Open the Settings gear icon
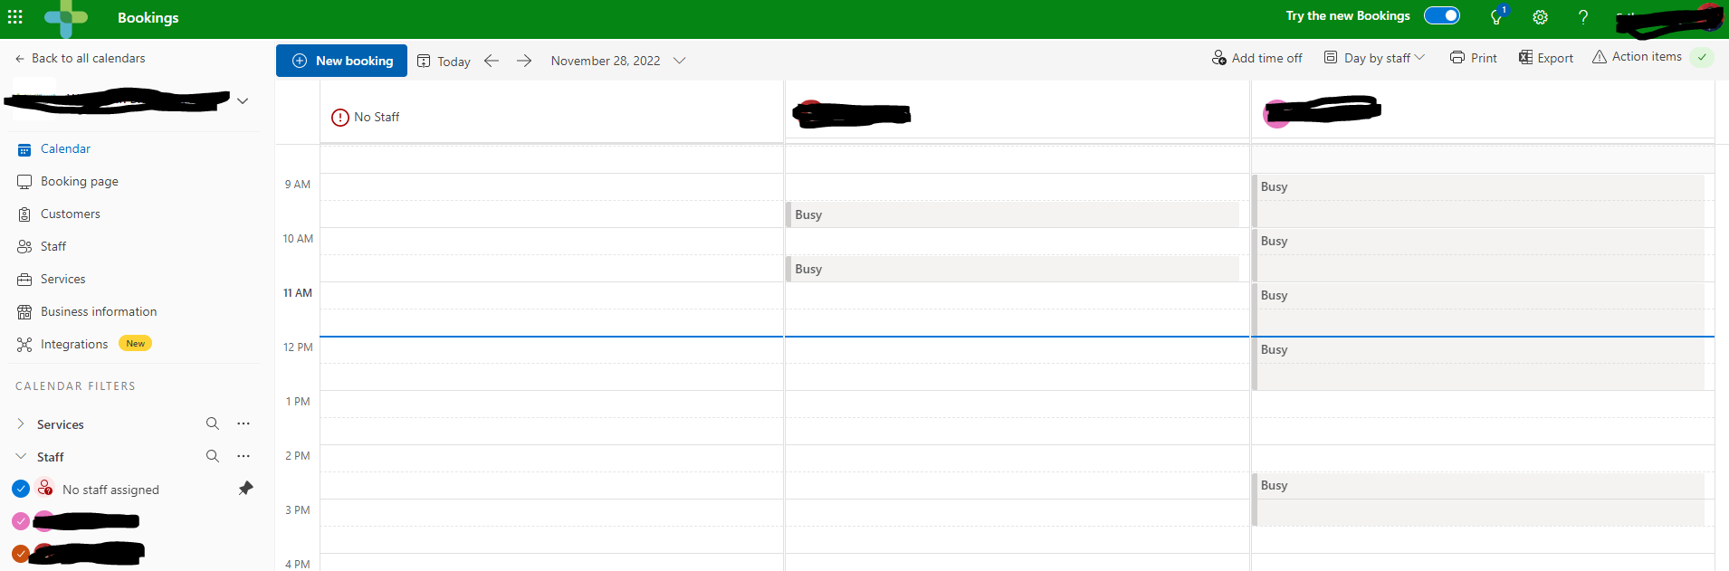Image resolution: width=1729 pixels, height=571 pixels. tap(1540, 17)
